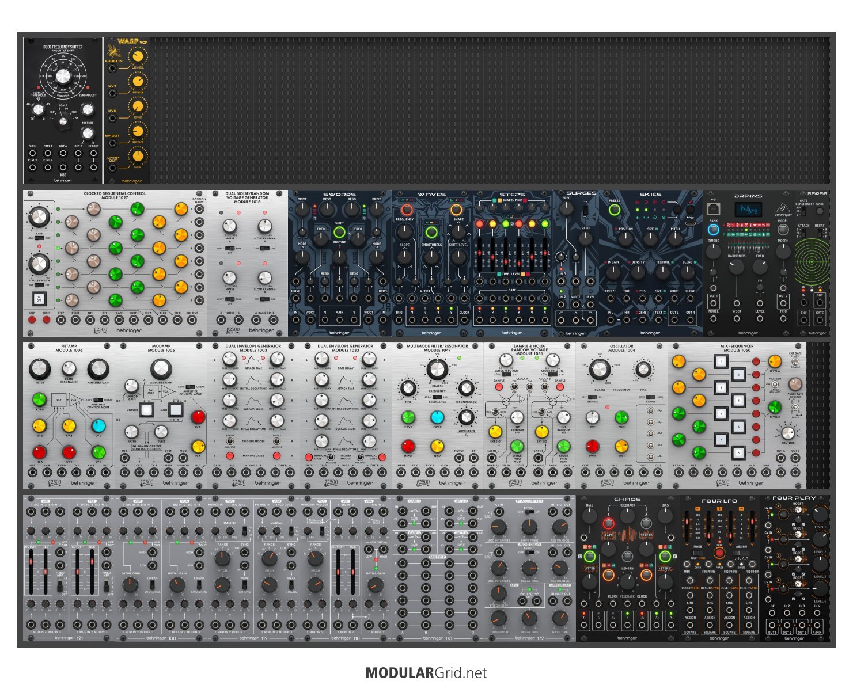Toggle Modamp amplifier control mode switch

[190, 387]
